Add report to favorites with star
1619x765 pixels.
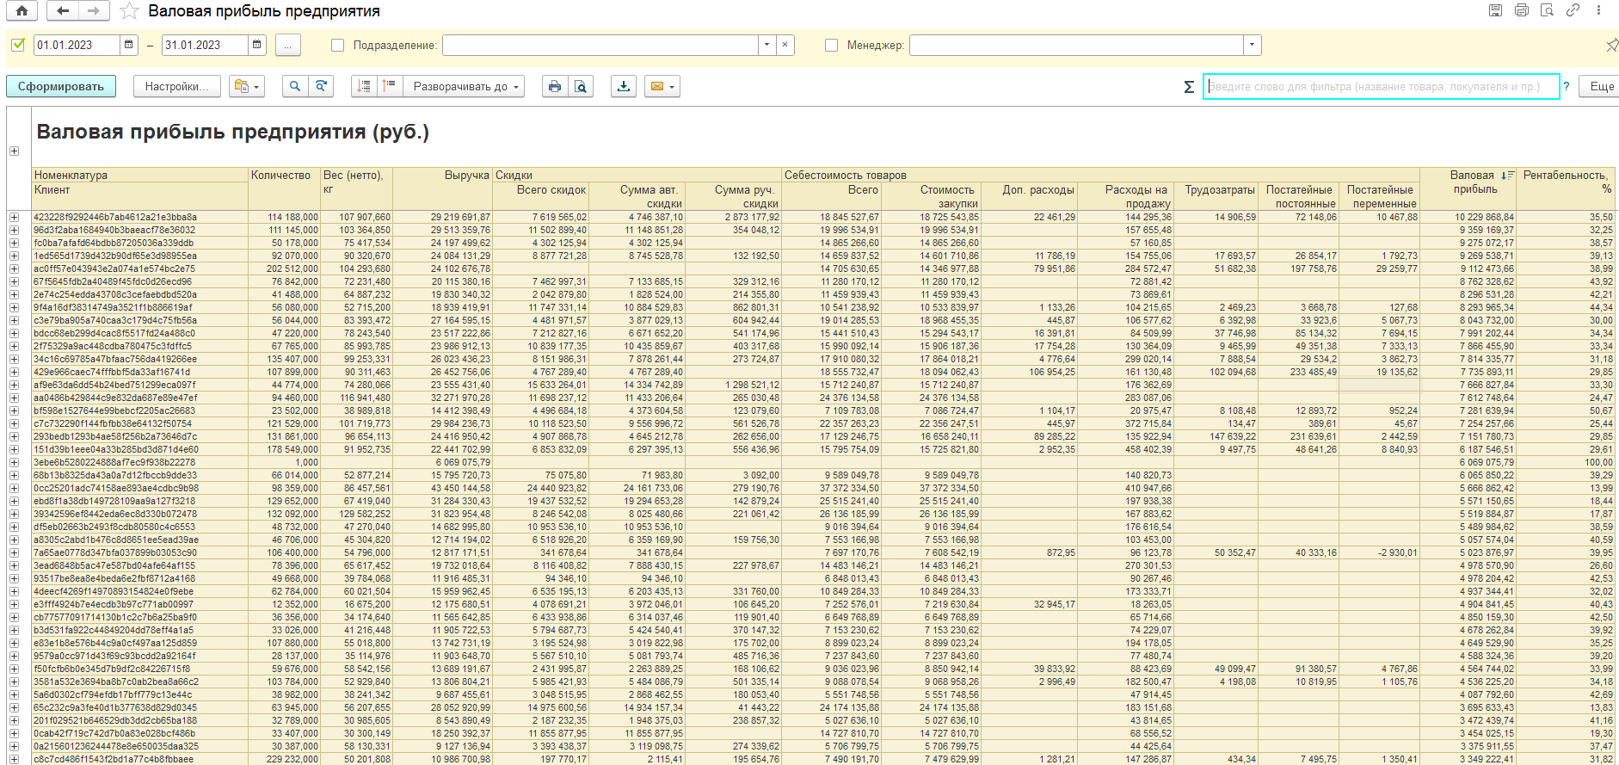tap(129, 11)
